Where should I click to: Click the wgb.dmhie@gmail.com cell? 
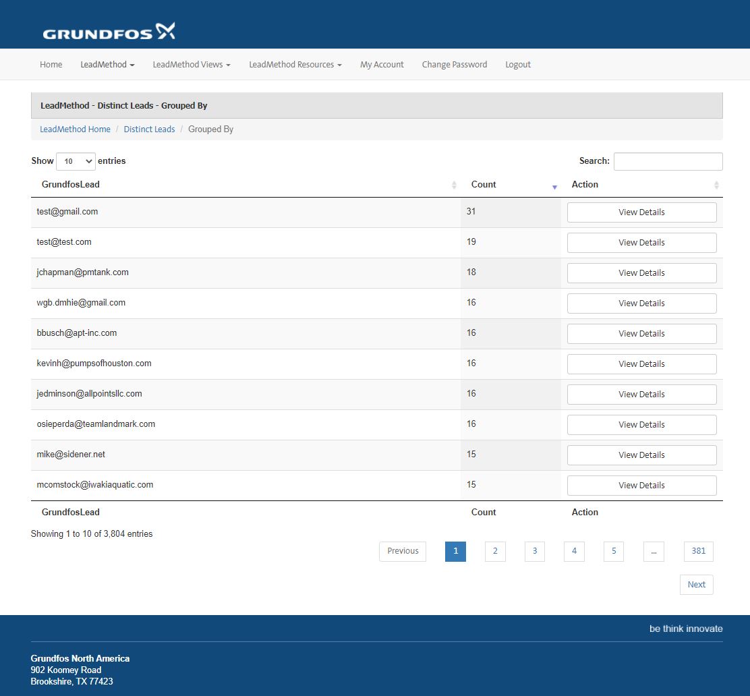point(246,303)
